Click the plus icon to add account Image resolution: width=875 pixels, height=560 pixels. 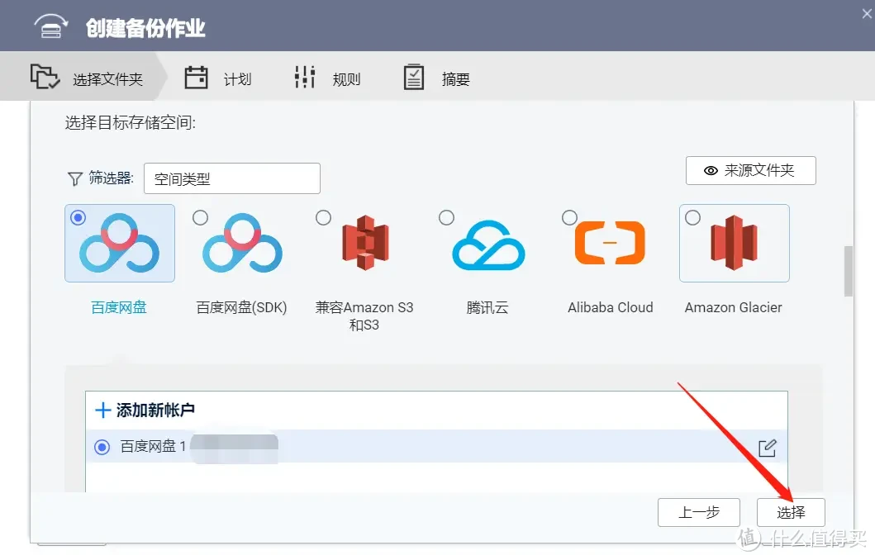coord(103,411)
